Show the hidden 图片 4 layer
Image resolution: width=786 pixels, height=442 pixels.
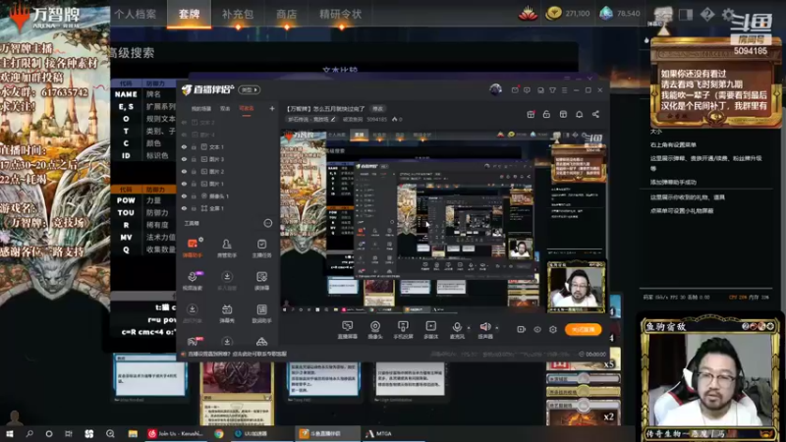click(x=184, y=135)
